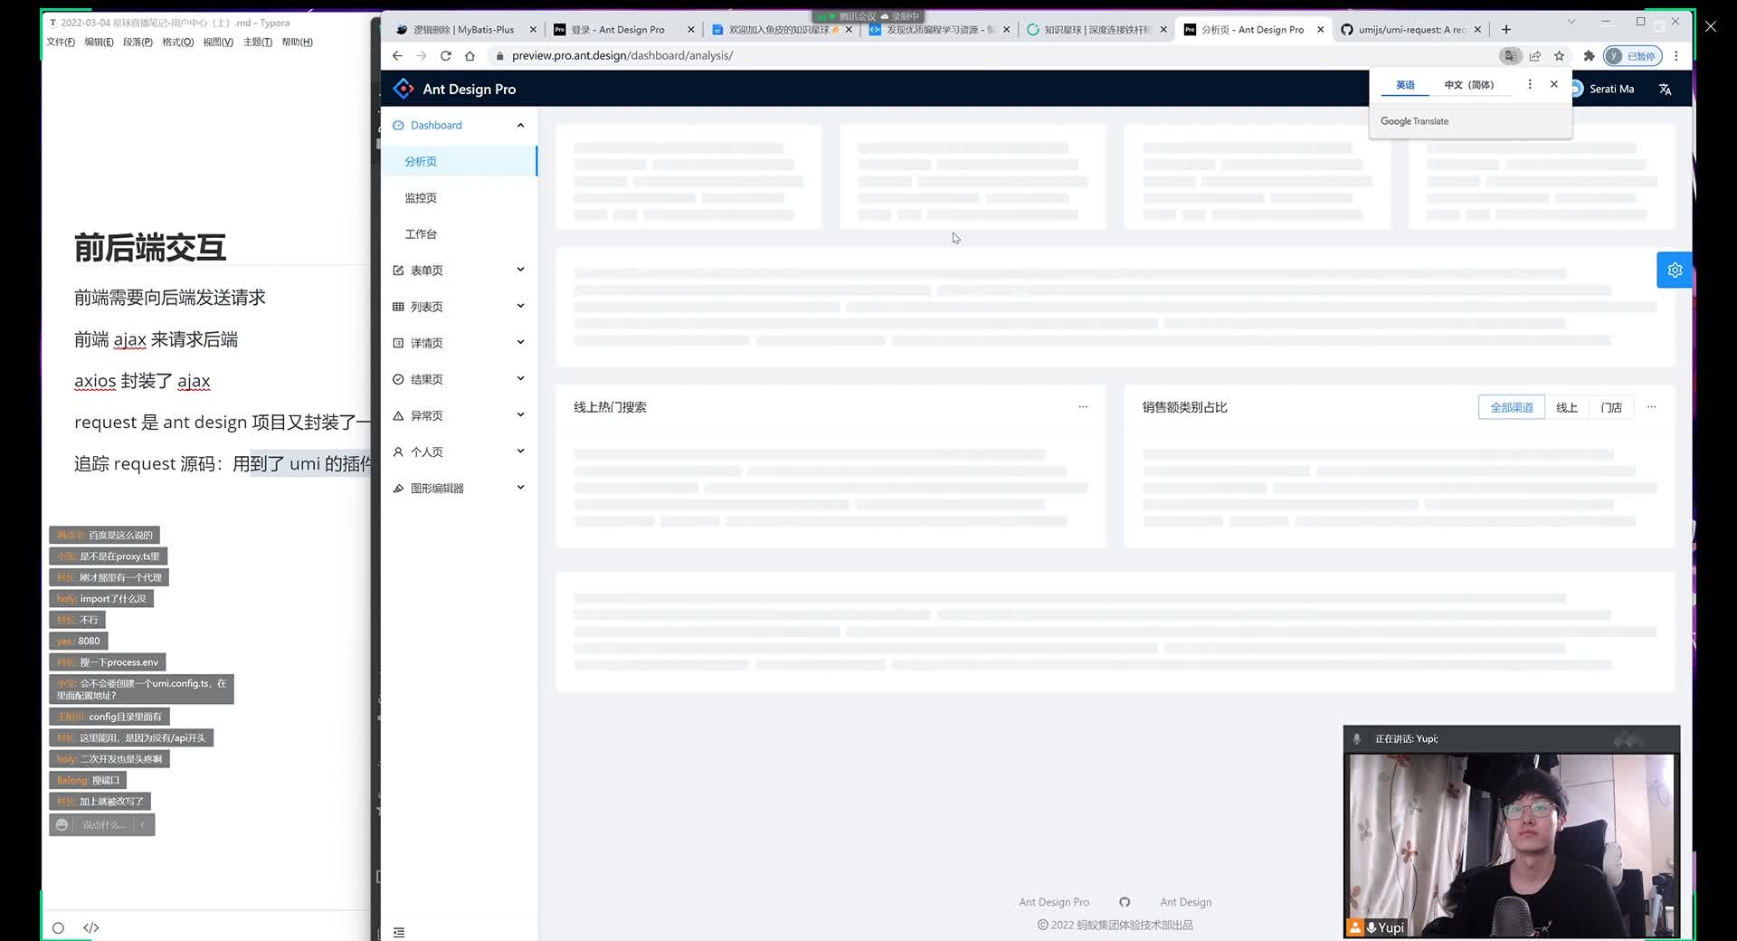
Task: Click the browser home icon
Action: click(470, 56)
